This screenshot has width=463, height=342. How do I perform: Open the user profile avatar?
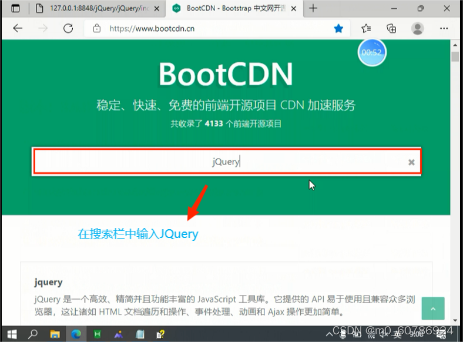click(x=418, y=28)
